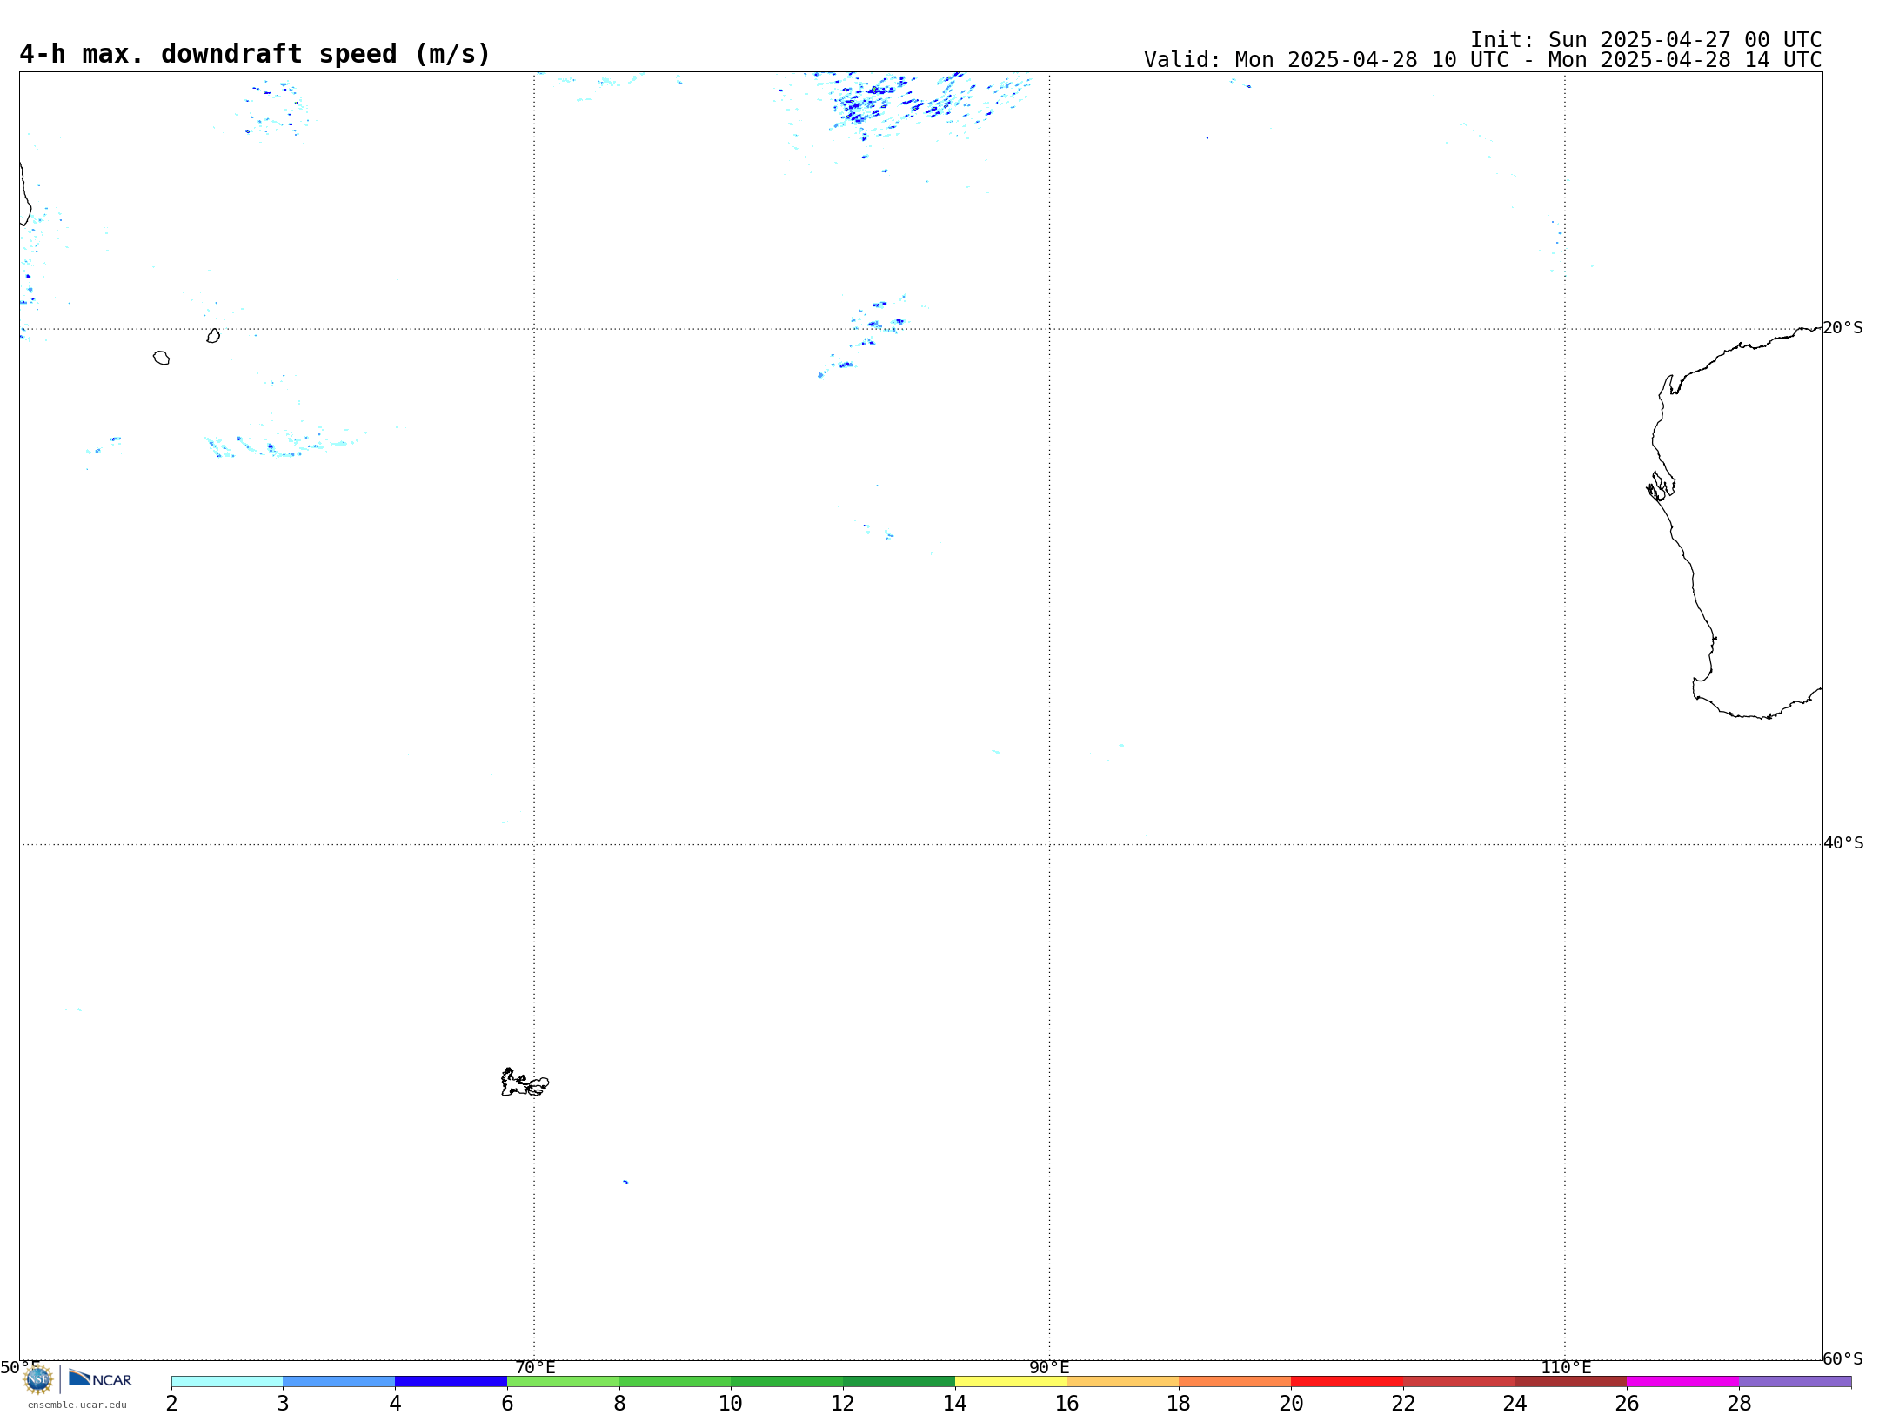Click the NSF logo icon
1879x1415 pixels.
pos(38,1379)
